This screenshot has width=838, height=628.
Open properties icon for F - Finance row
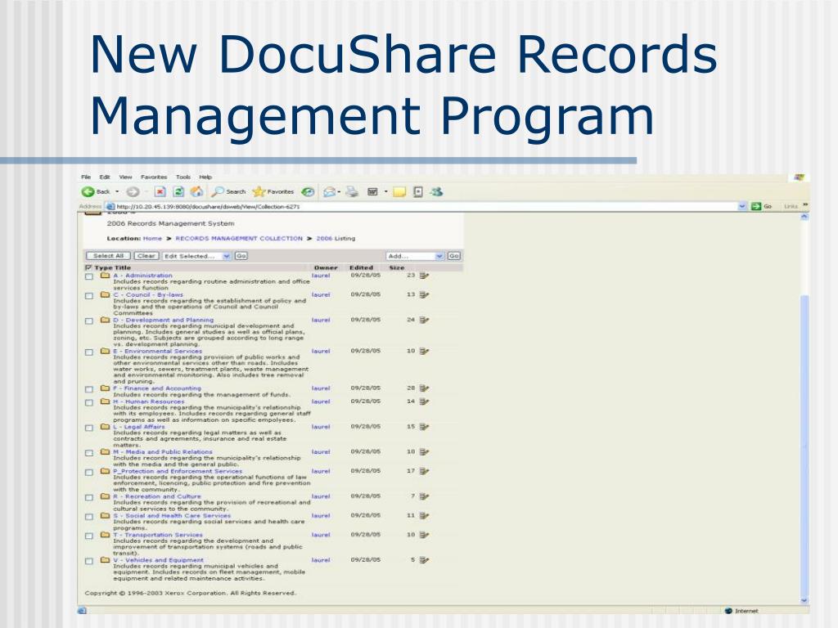pos(425,388)
